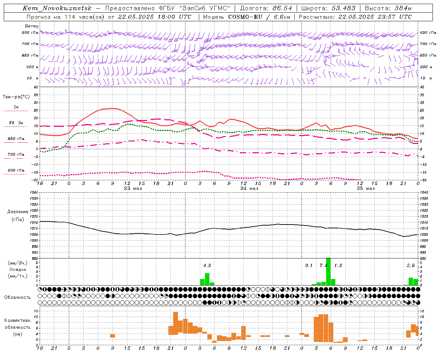Click the latitude value Широта: 53.483
This screenshot has height=351, width=438.
(x=328, y=8)
